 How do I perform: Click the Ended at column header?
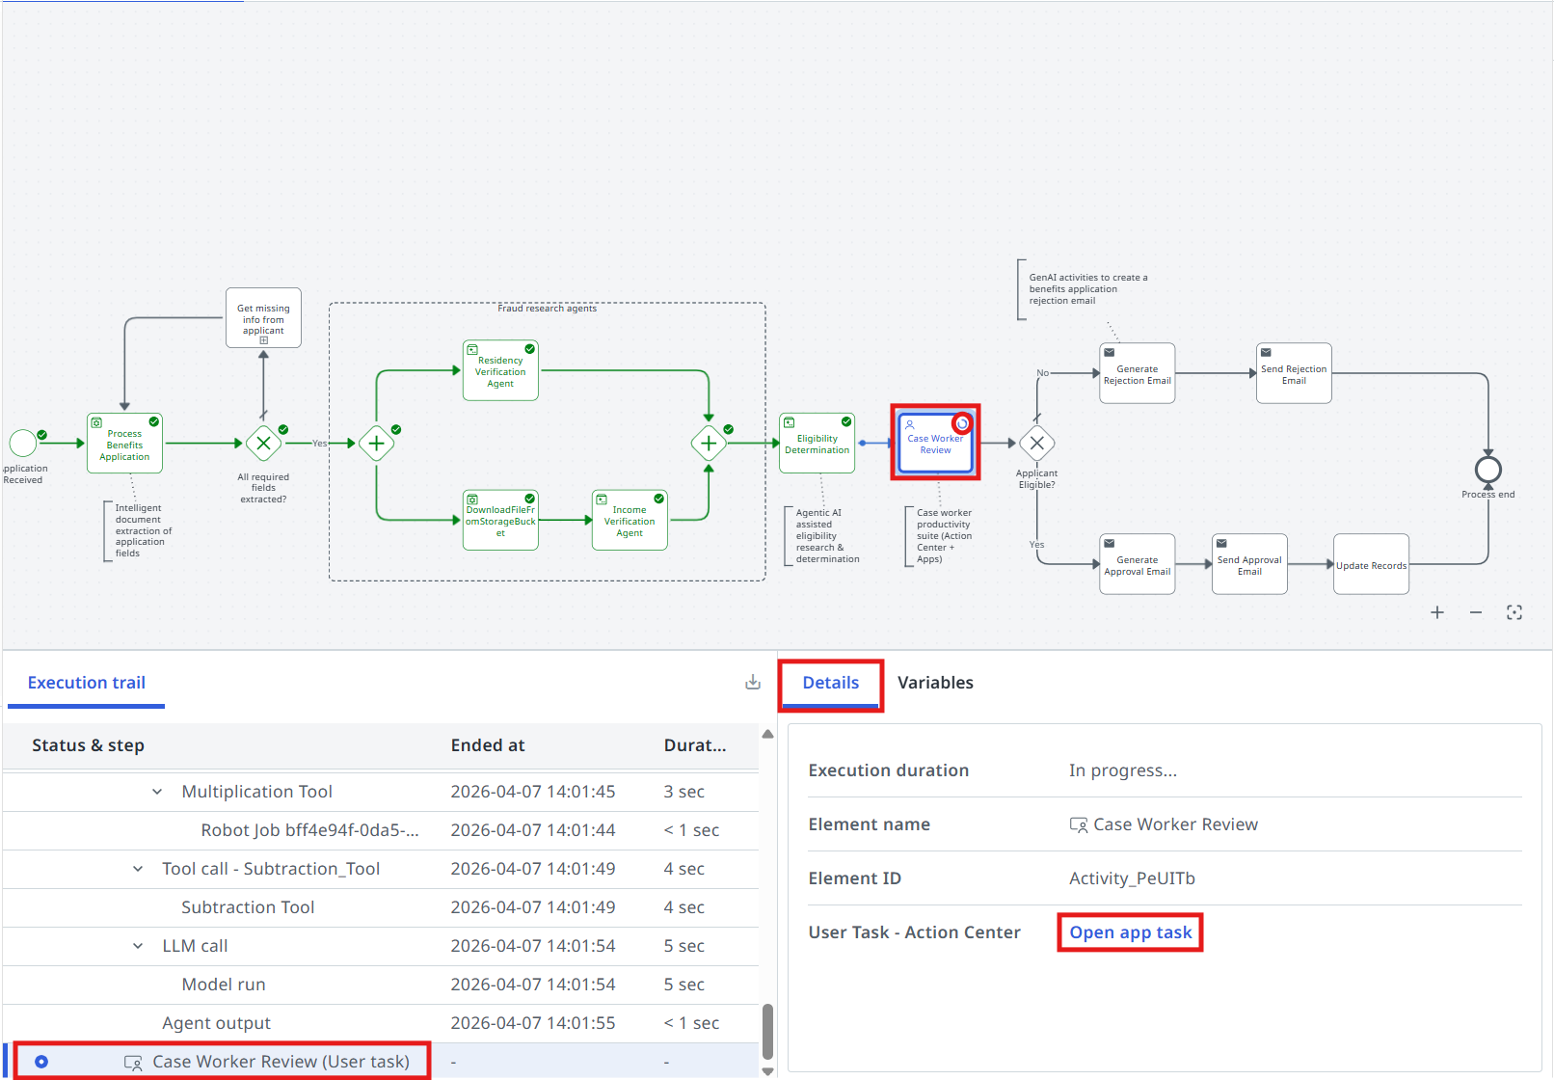coord(488,745)
